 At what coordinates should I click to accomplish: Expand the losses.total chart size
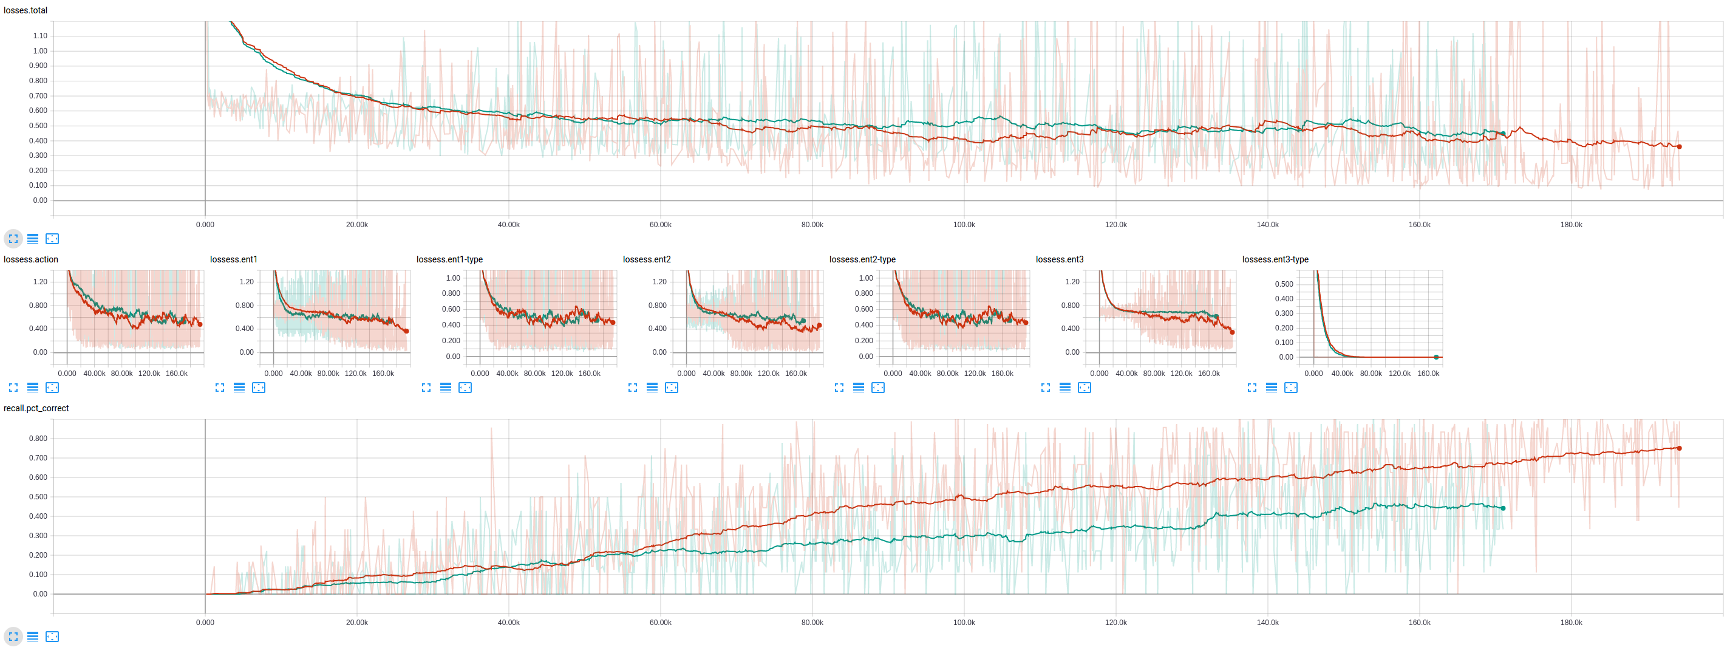tap(13, 239)
